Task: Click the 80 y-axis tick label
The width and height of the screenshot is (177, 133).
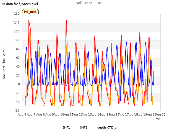Action: 18,49
